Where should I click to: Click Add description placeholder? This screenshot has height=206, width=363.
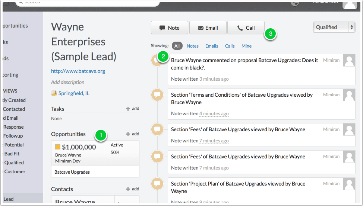pos(67,82)
